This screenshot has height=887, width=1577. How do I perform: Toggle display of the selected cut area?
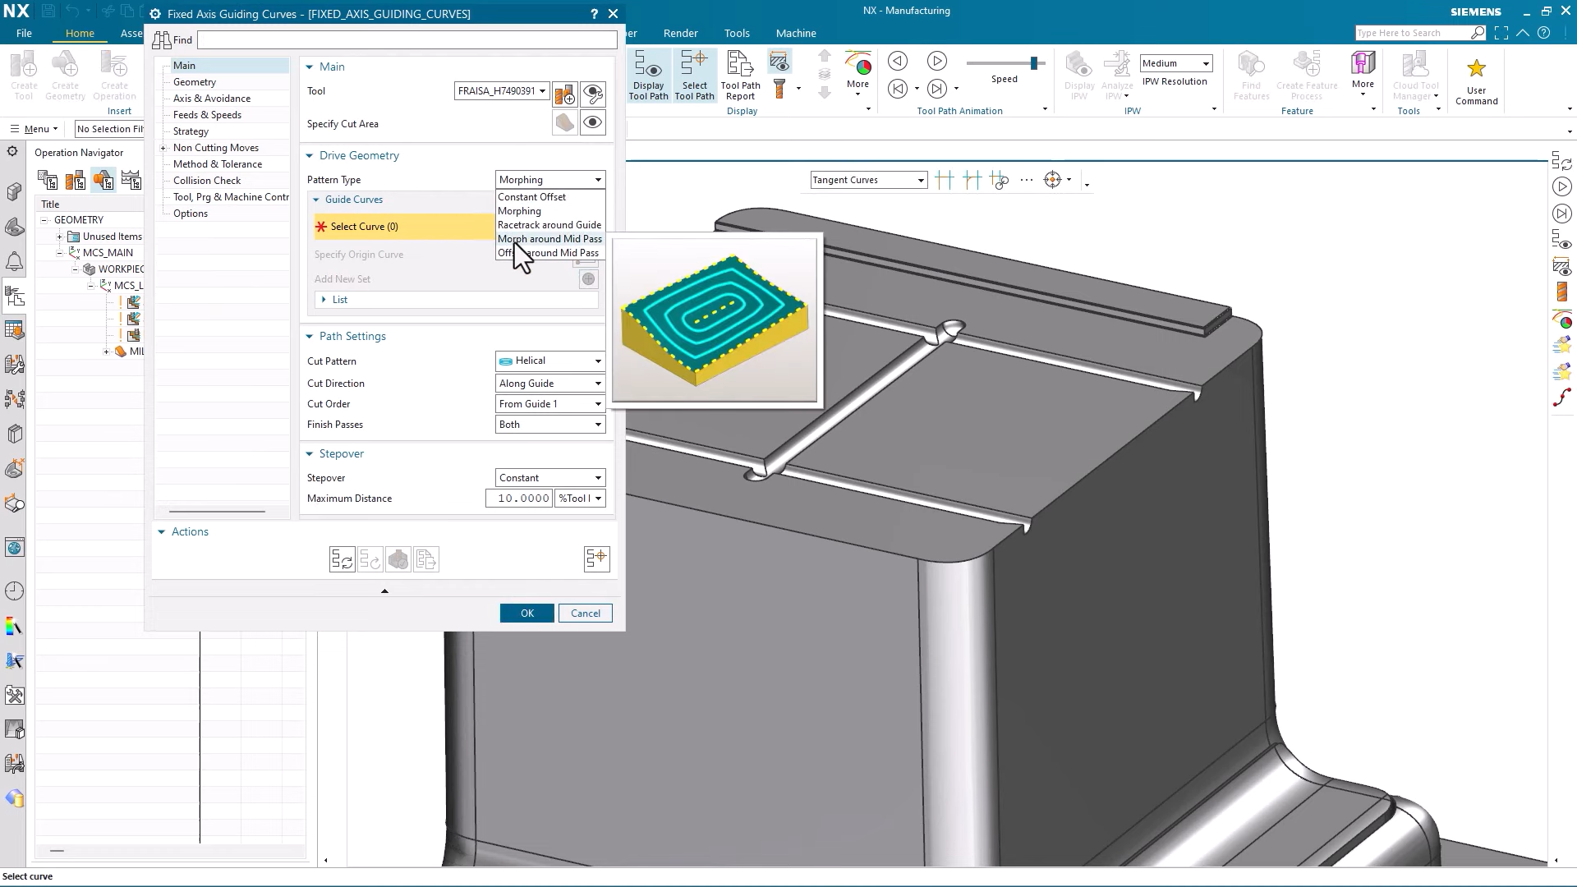click(x=592, y=122)
